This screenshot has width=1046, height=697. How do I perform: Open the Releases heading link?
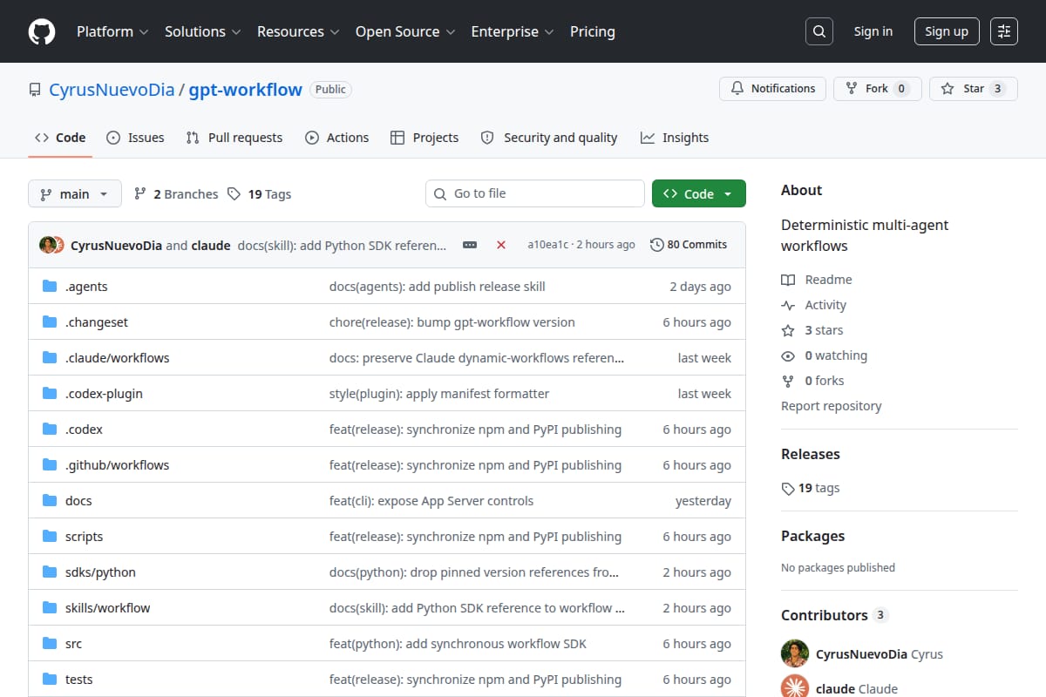811,454
